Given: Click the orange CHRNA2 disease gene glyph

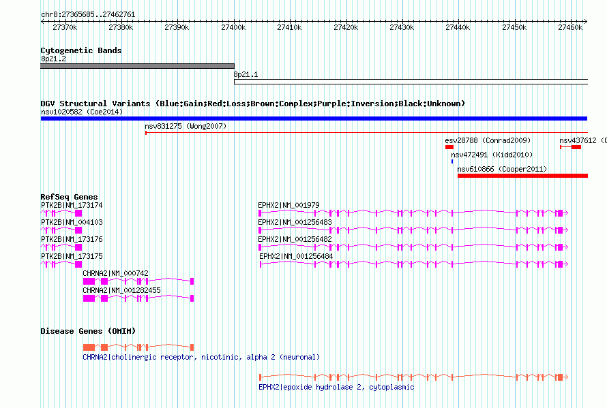Looking at the screenshot, I should 138,347.
